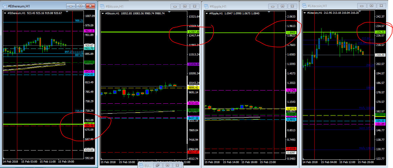Screen dimensions: 393x168
Task: Click the magenta 151.89 level label on Litecoin
Action: [x=381, y=124]
